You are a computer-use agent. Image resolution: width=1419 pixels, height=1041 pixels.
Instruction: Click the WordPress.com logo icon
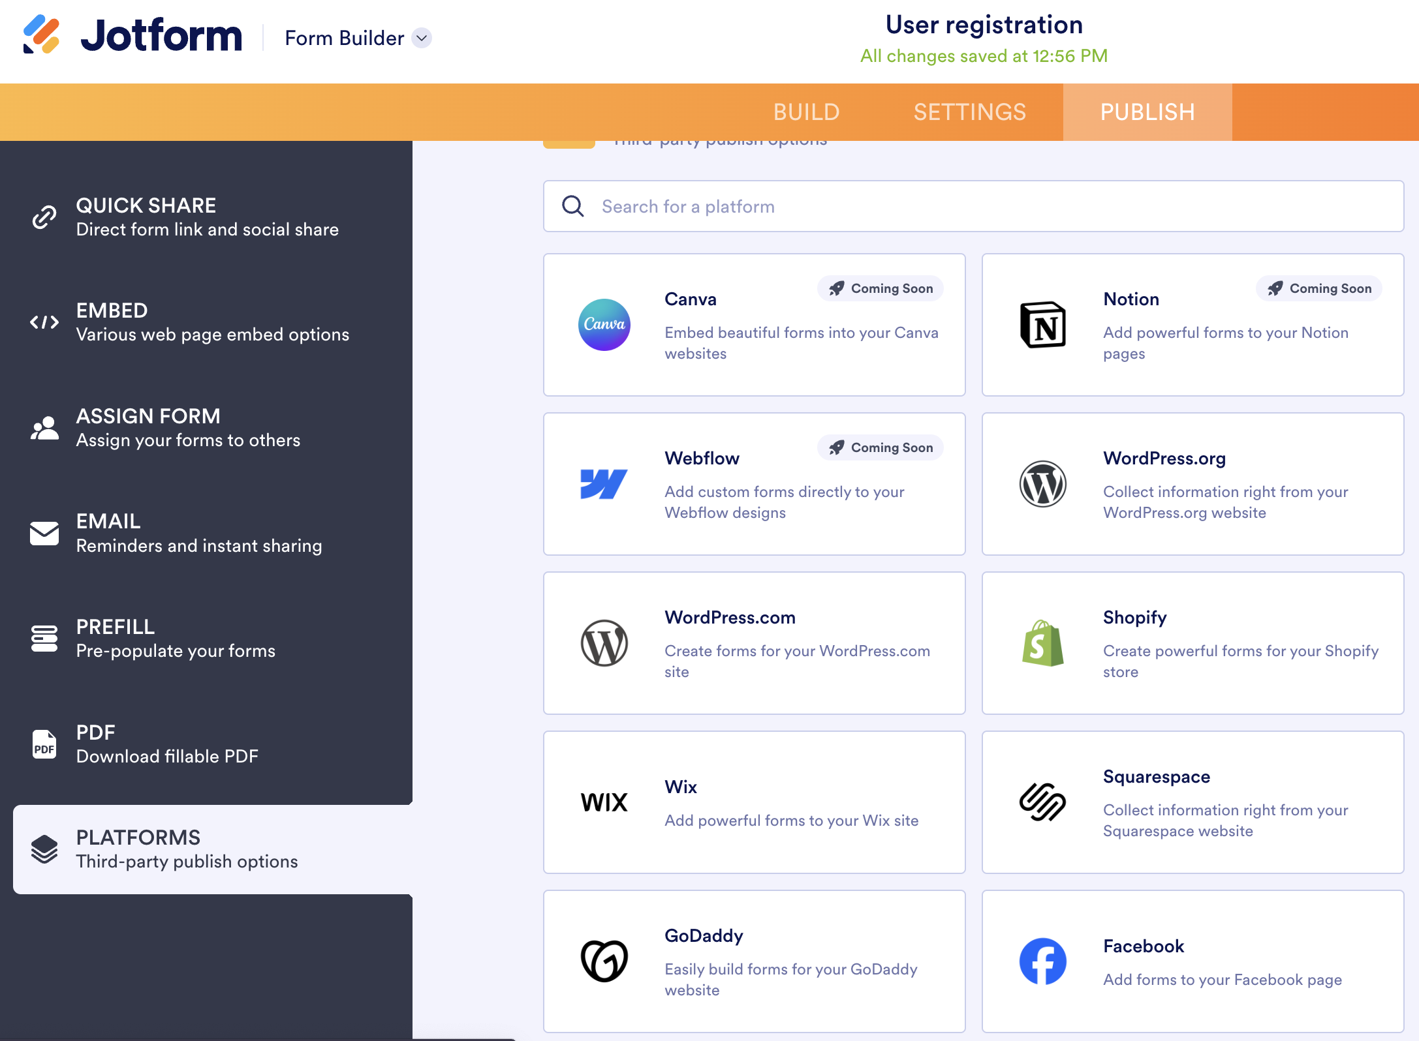(x=604, y=643)
